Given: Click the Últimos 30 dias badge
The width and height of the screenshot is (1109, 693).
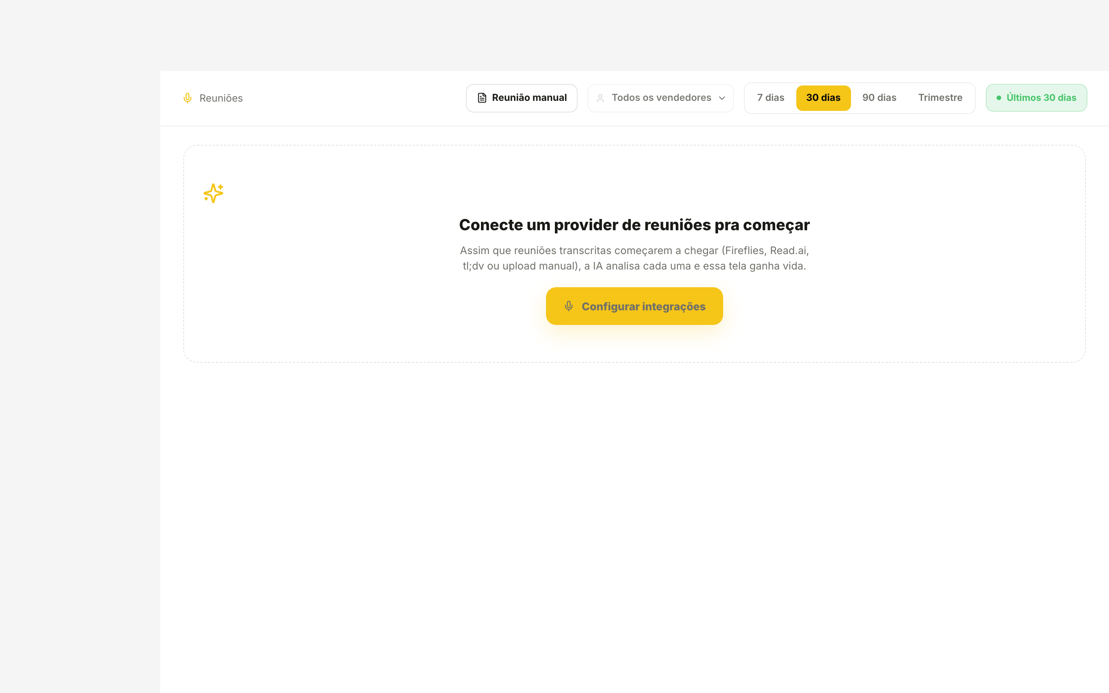Looking at the screenshot, I should pos(1036,98).
